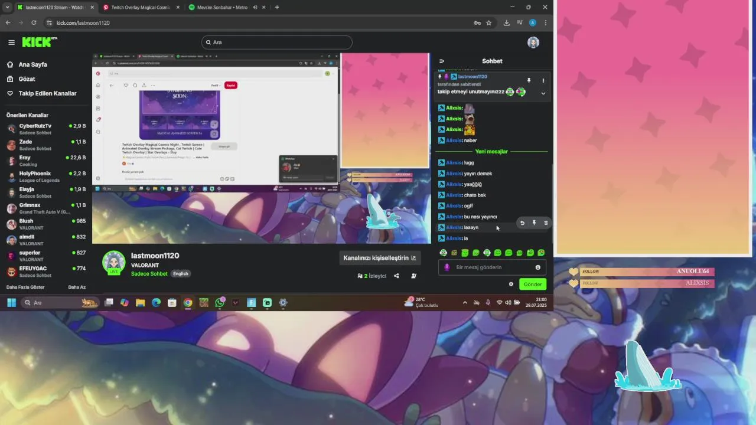
Task: Open File Explorer from the taskbar
Action: click(140, 302)
